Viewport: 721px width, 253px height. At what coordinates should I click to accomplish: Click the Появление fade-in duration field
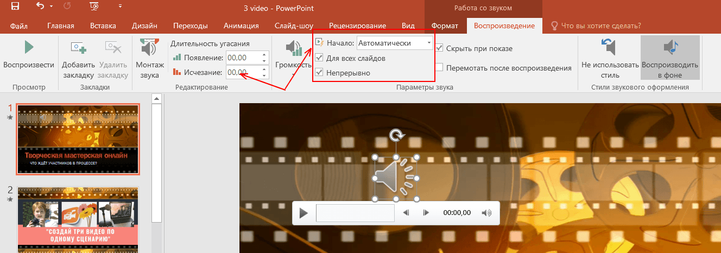(243, 58)
